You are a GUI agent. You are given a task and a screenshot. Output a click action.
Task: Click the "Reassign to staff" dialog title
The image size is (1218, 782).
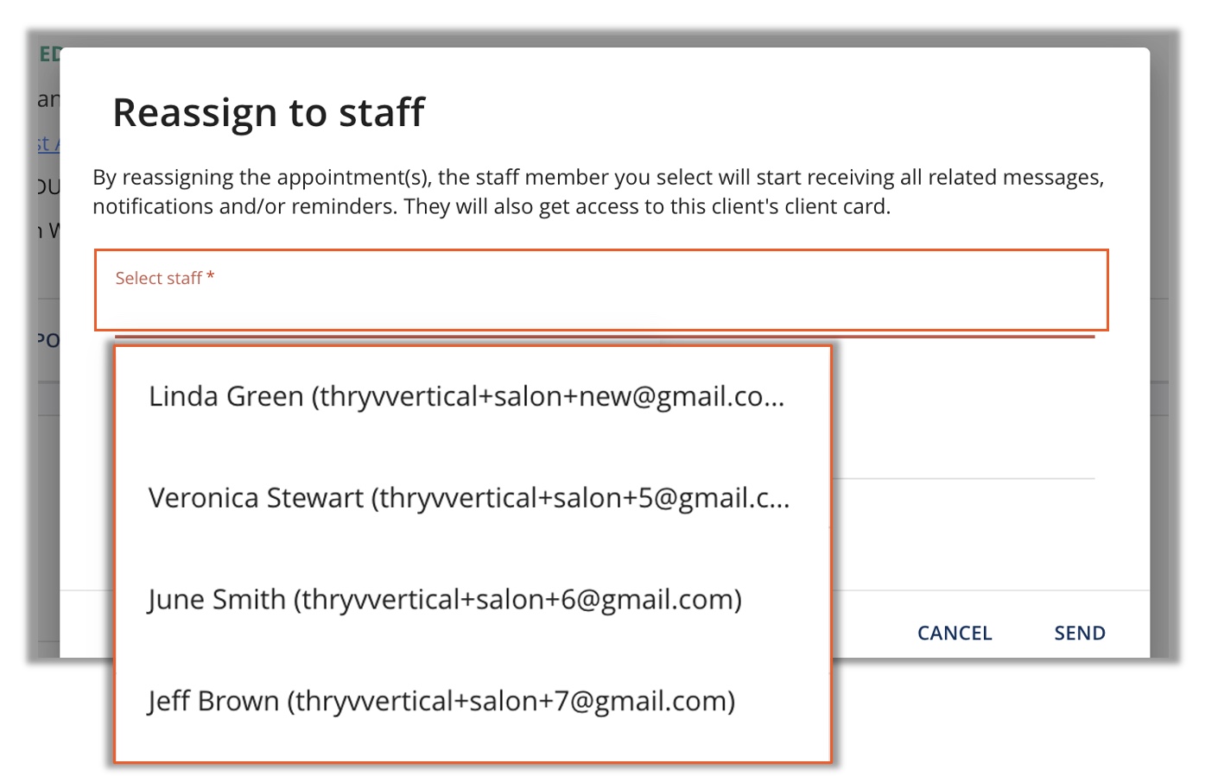(x=269, y=112)
